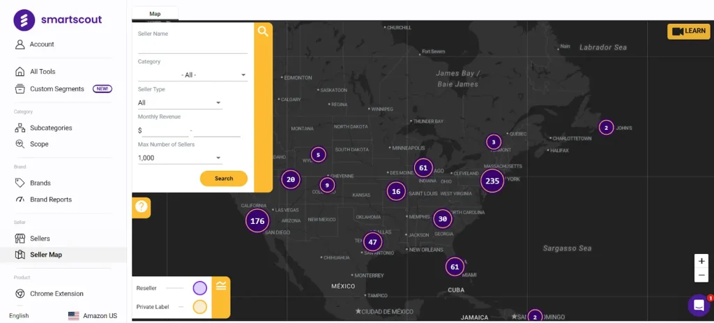Click the map zoom out minus button

pyautogui.click(x=701, y=276)
